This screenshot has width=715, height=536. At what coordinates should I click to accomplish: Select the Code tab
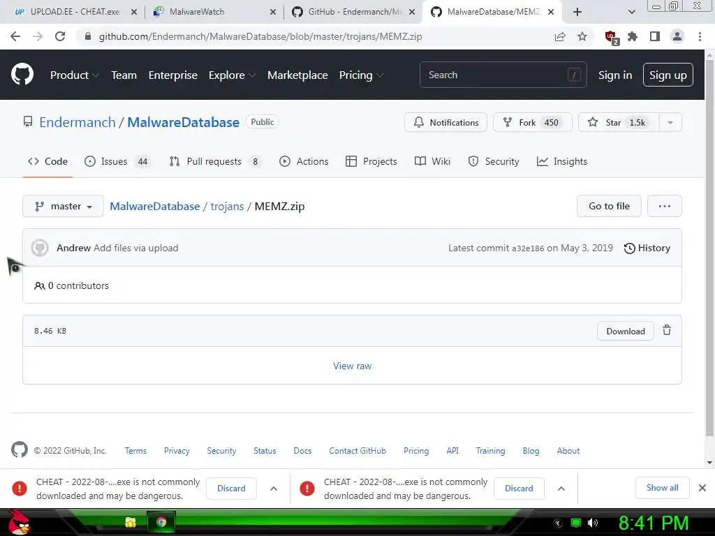tap(47, 161)
